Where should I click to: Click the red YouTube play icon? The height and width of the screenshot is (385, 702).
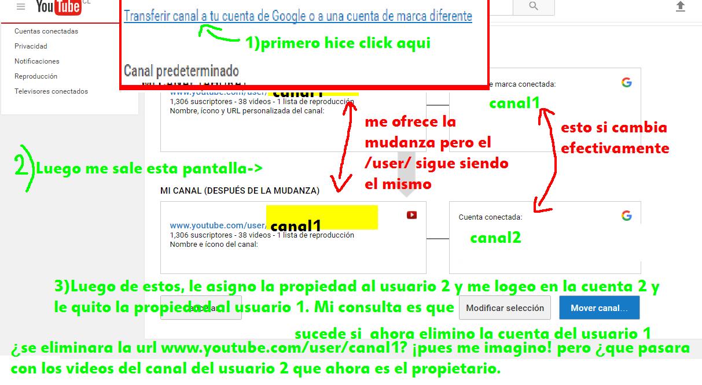(411, 215)
